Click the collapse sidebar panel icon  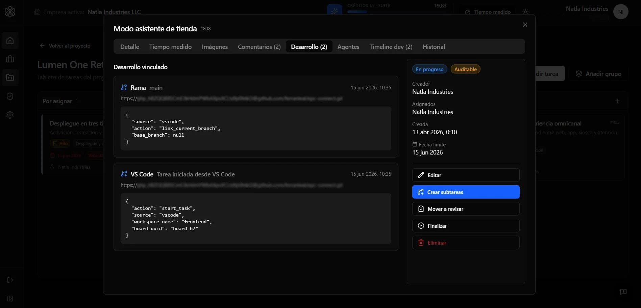coord(10,299)
